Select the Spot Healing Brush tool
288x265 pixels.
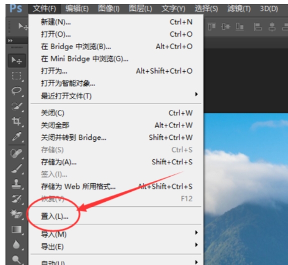coord(16,153)
